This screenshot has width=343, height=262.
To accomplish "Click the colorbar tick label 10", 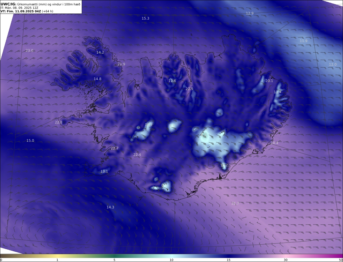I will (171, 260).
